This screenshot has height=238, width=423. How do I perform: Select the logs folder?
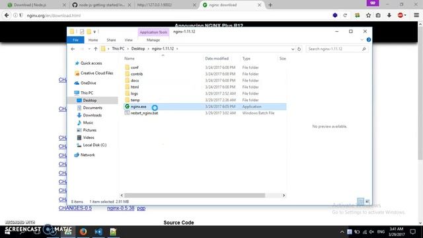134,93
